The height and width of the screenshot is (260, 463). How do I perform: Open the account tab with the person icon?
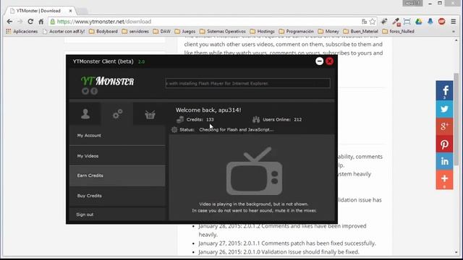85,114
